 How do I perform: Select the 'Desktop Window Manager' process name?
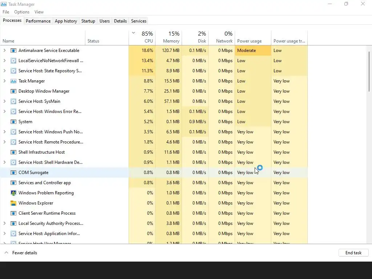point(44,91)
